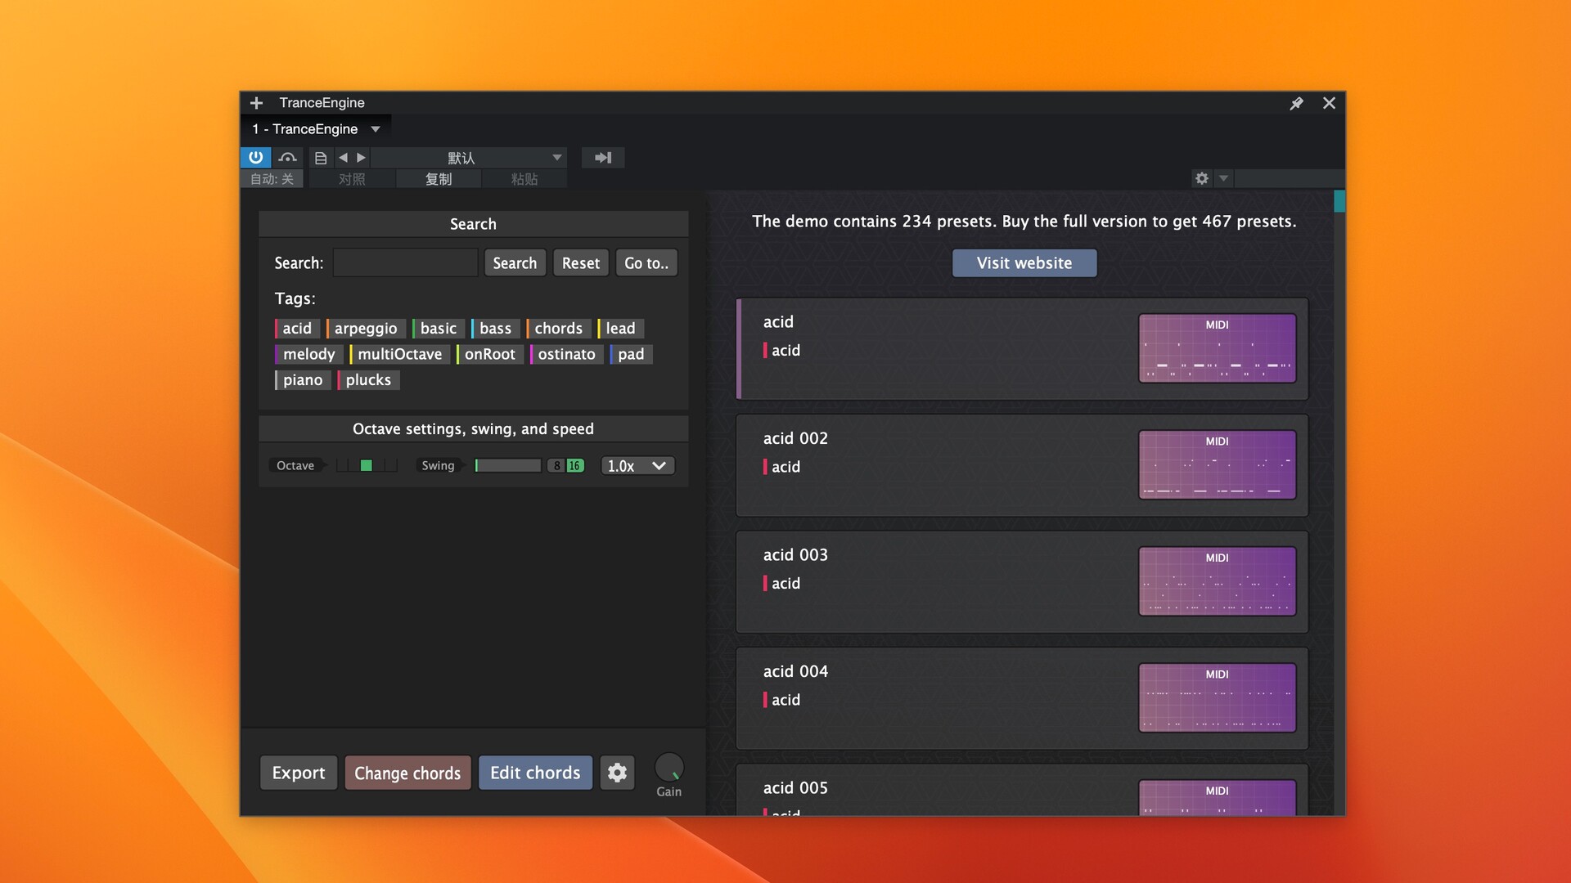Toggle the lead tag filter
The image size is (1571, 883).
620,329
